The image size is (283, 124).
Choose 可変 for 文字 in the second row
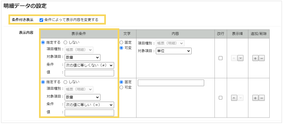[121, 87]
